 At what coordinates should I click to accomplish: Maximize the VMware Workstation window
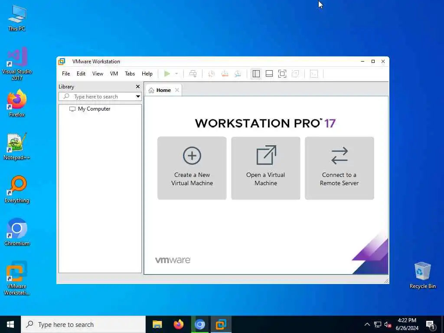point(373,62)
